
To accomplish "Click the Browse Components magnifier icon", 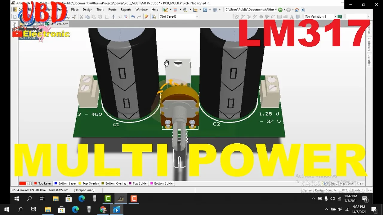I will click(x=154, y=16).
